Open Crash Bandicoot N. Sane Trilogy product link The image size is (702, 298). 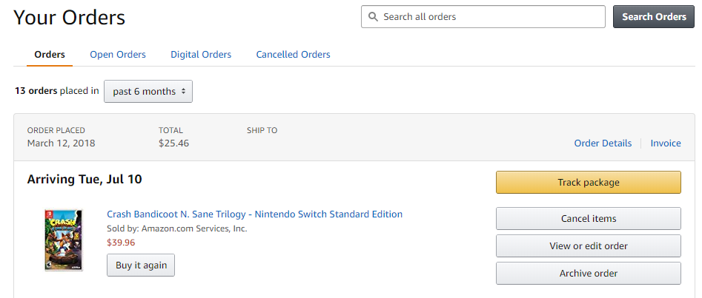coord(255,214)
